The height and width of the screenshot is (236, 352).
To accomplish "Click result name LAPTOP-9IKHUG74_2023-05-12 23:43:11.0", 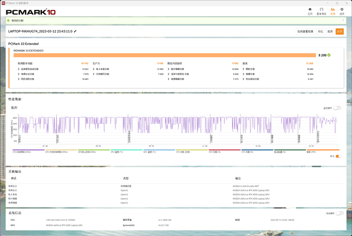I will 40,31.
